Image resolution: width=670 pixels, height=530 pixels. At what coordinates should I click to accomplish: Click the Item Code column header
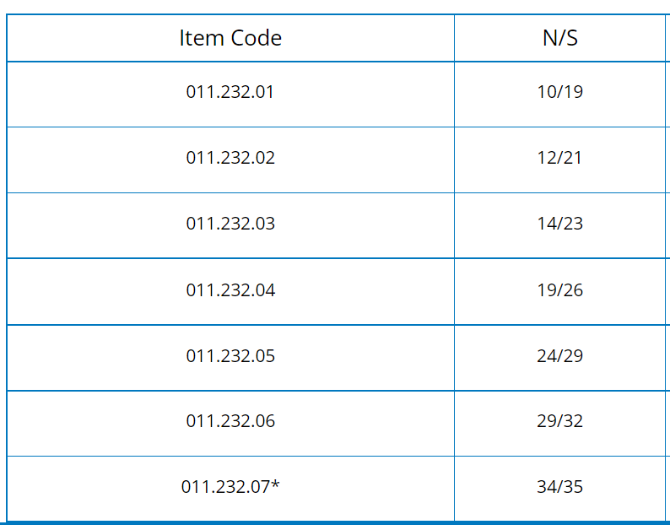coord(230,38)
